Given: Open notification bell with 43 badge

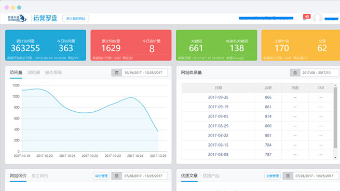Looking at the screenshot, I should (306, 18).
